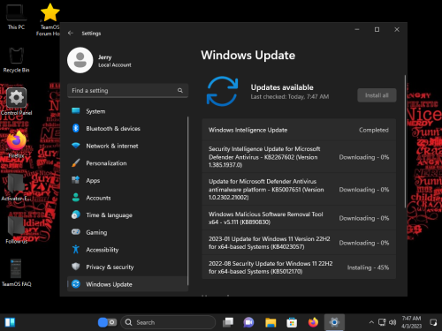Click the back arrow in Settings
Image resolution: width=442 pixels, height=331 pixels.
[71, 33]
